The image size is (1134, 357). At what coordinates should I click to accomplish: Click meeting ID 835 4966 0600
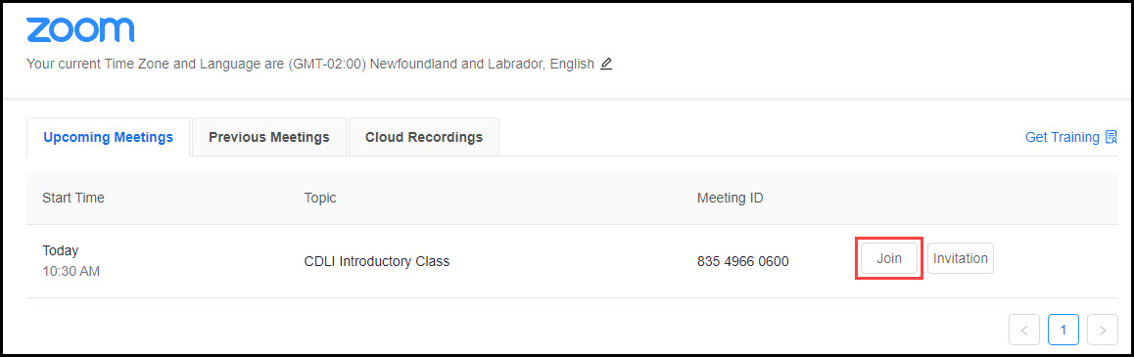tap(742, 261)
